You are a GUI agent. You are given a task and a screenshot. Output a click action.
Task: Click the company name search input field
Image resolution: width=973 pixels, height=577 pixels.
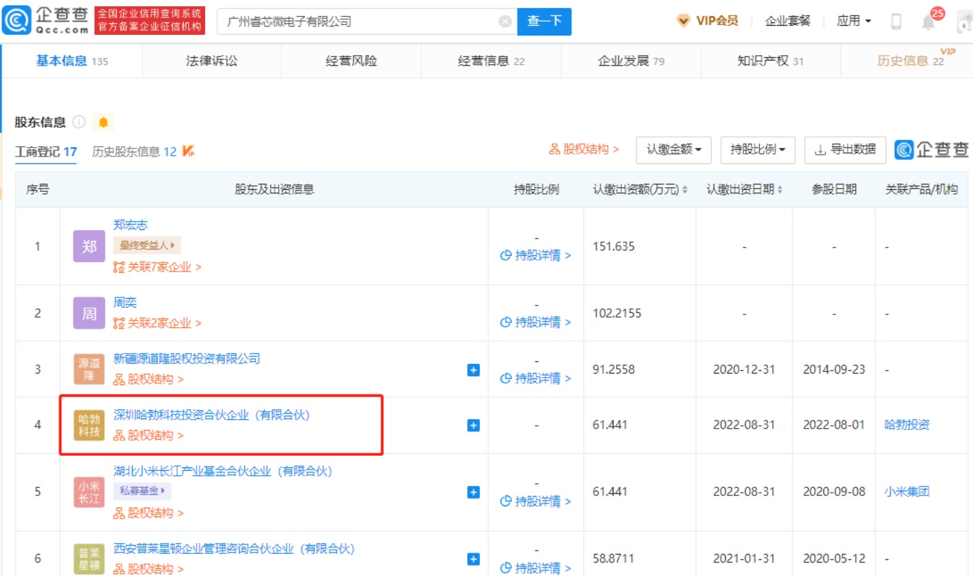pyautogui.click(x=357, y=22)
